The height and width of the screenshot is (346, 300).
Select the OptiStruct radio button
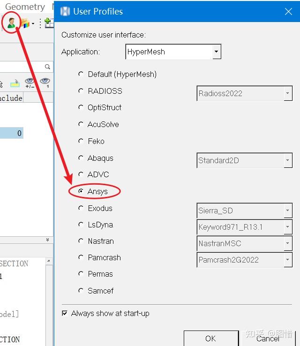(x=82, y=107)
